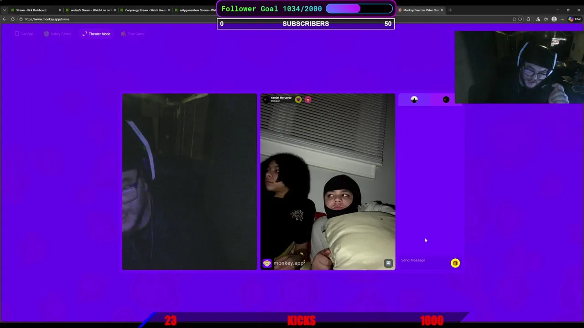Click the Send Message input field
Screen dimensions: 584x328
pyautogui.click(x=424, y=260)
